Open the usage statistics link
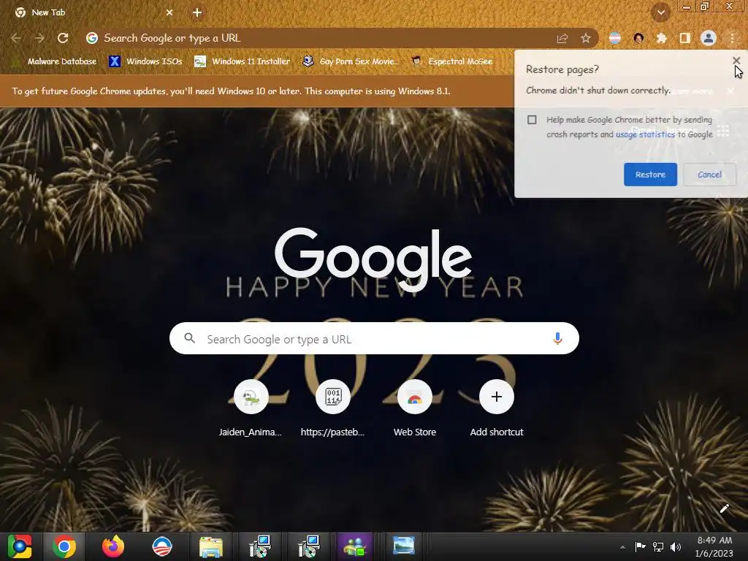748x561 pixels. (645, 134)
